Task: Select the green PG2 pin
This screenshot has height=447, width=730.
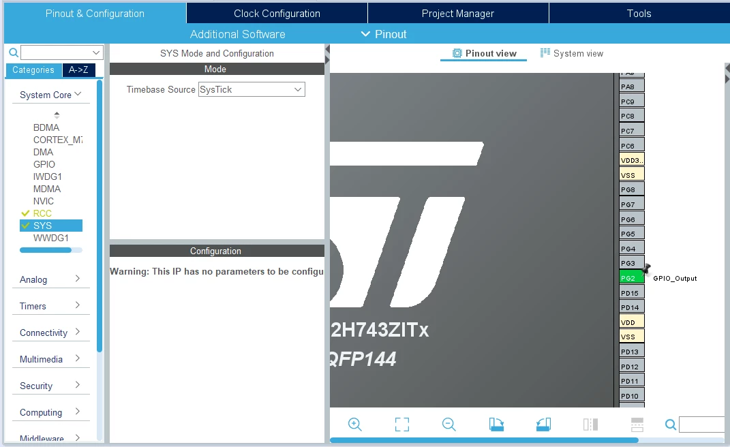Action: pos(632,278)
